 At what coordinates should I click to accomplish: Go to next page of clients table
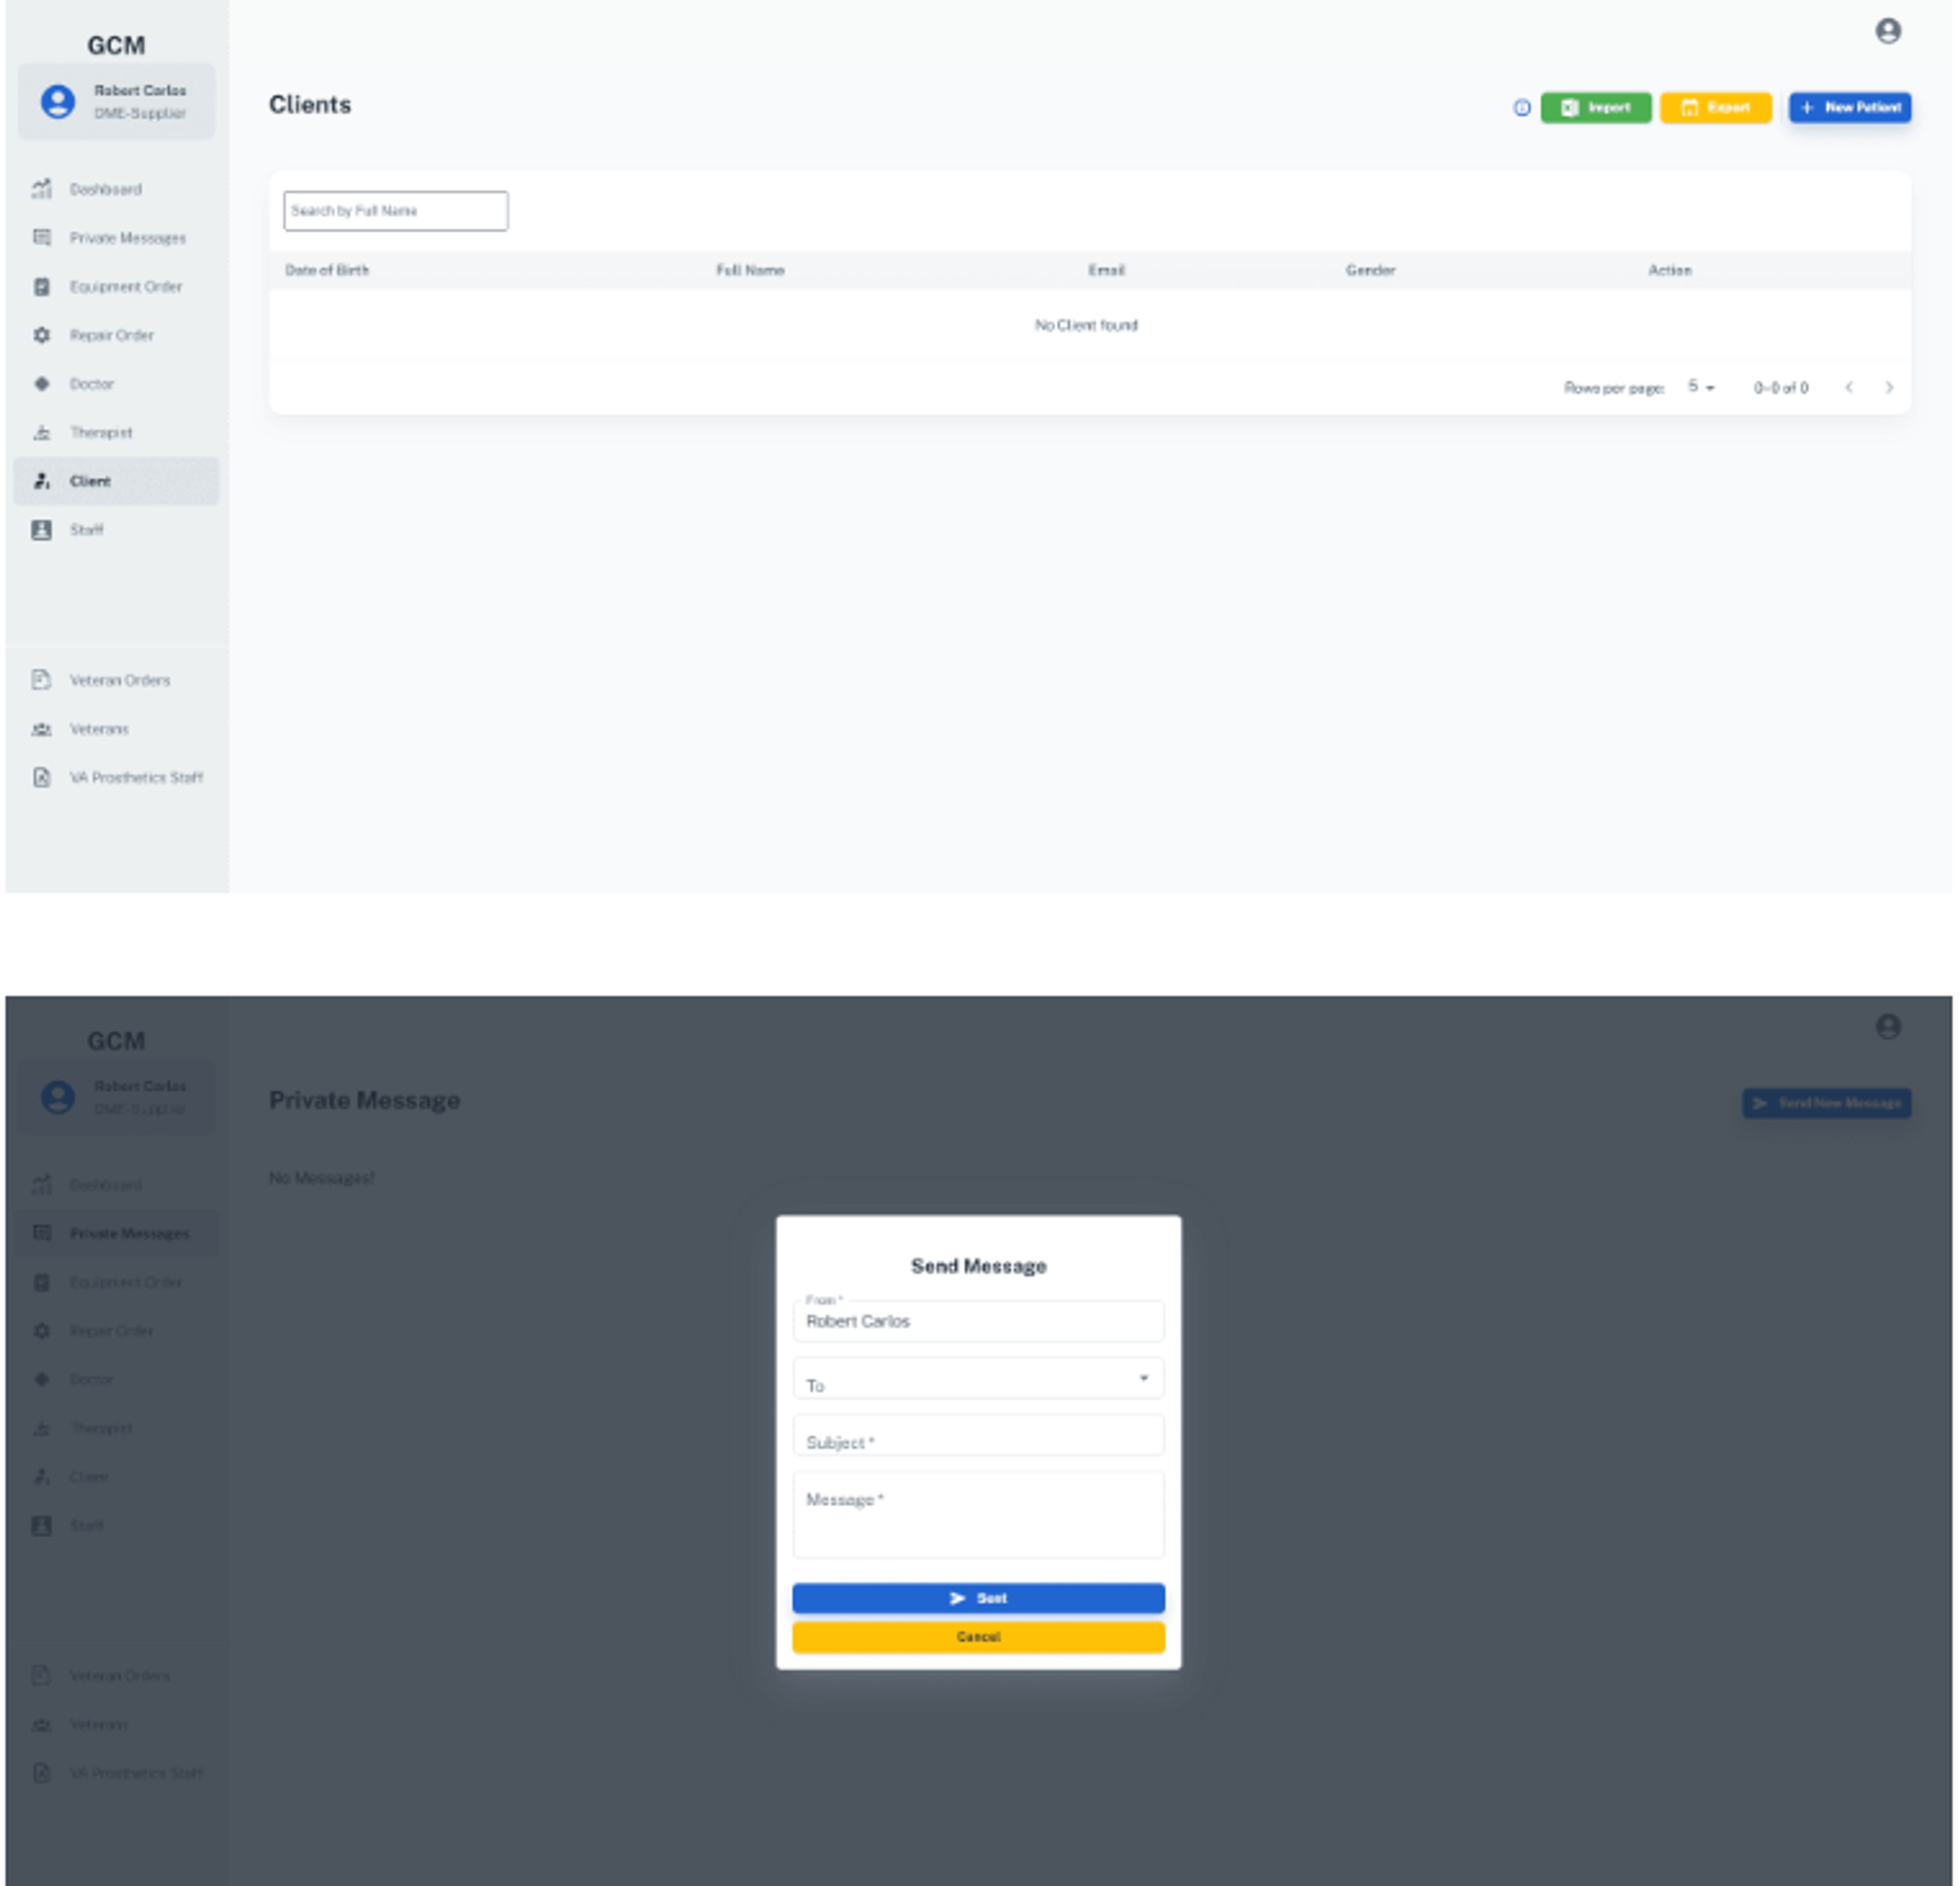[1889, 387]
